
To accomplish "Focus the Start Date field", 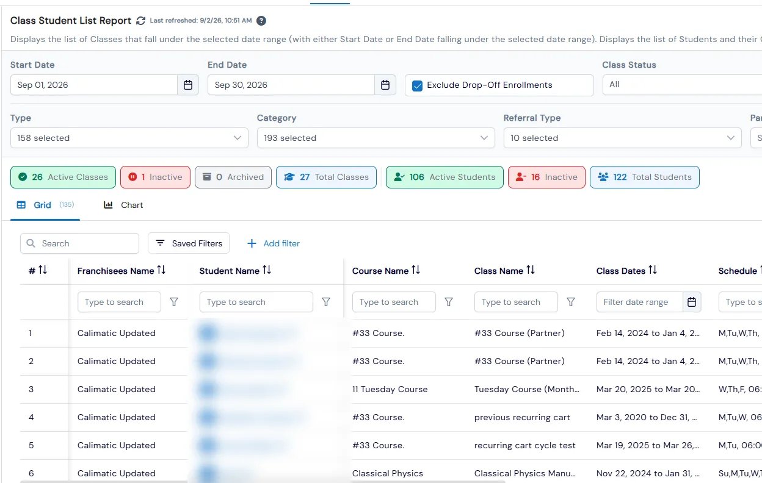I will click(94, 85).
